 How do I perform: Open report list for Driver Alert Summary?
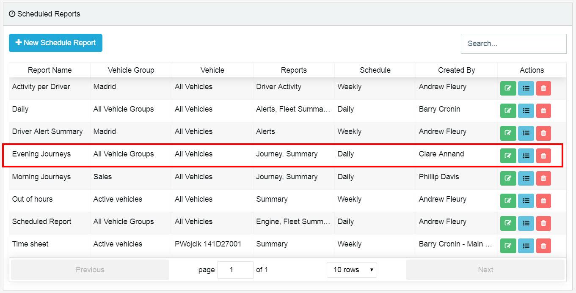(526, 133)
